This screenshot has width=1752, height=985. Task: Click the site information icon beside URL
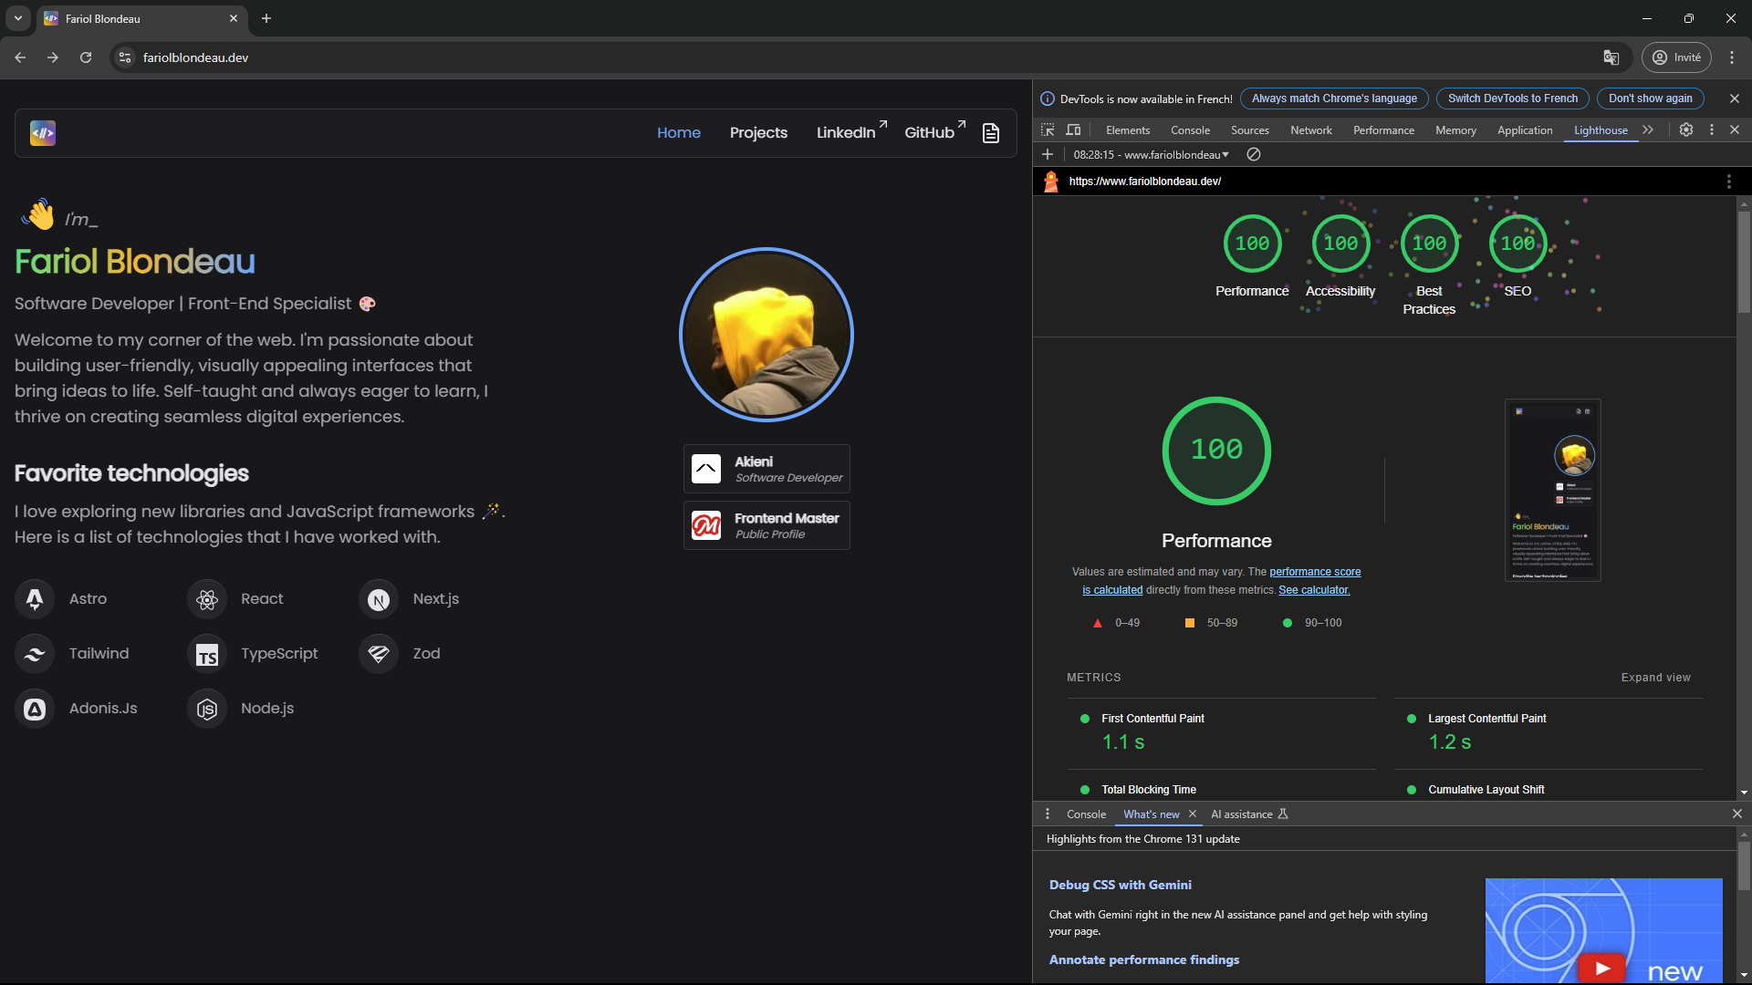tap(125, 57)
